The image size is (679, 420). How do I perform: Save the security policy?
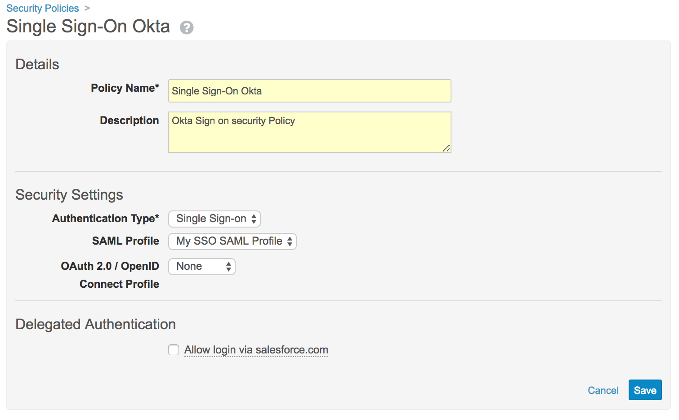pos(645,390)
